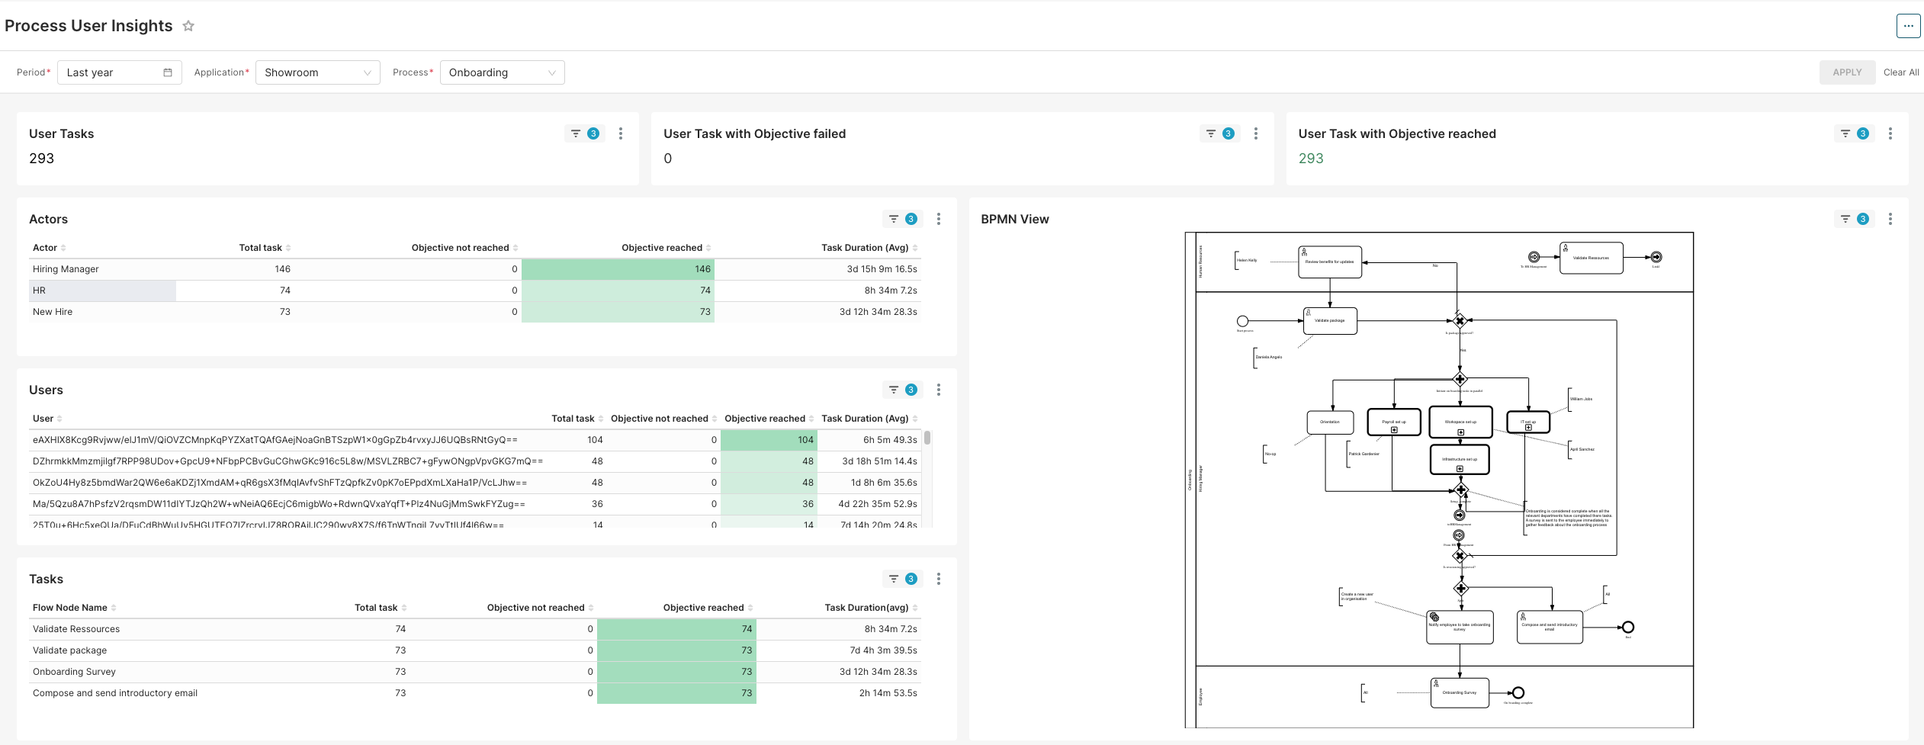Click IT set up BPMN subprocess
1924x745 pixels.
tap(1528, 422)
